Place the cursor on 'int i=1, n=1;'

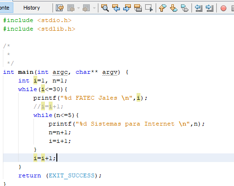43,81
